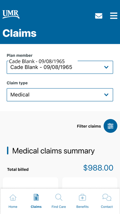Image resolution: width=120 pixels, height=214 pixels.
Task: Open the messages envelope icon
Action: tap(99, 16)
